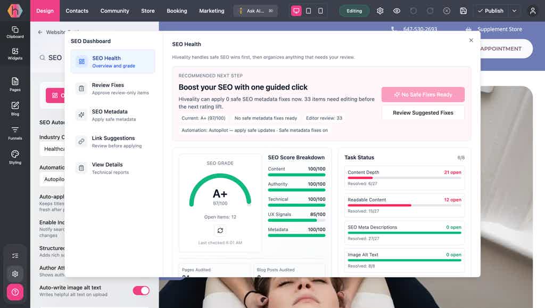Open the Design tab
The height and width of the screenshot is (308, 545).
pyautogui.click(x=45, y=11)
